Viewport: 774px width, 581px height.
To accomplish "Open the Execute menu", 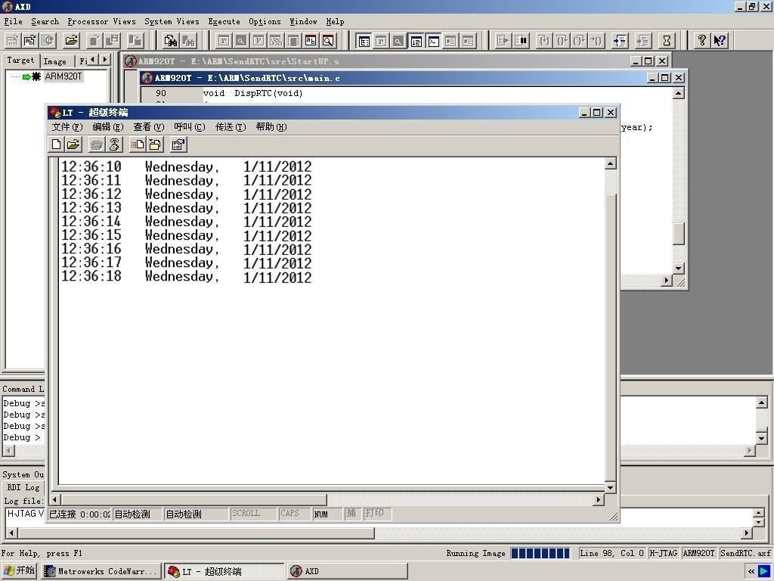I will point(224,21).
